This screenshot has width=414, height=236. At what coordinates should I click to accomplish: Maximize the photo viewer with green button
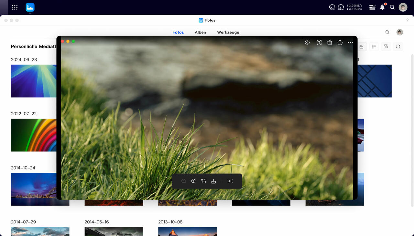73,41
